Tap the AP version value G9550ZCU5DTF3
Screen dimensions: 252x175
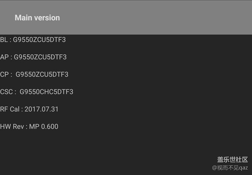point(40,57)
